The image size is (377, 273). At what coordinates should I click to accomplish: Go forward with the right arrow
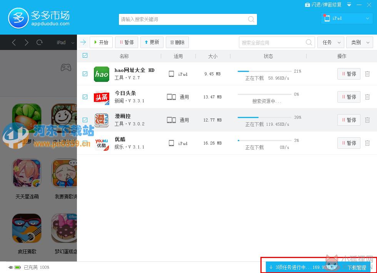(27, 43)
